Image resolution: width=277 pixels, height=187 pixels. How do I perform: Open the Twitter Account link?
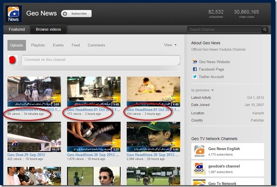(211, 77)
